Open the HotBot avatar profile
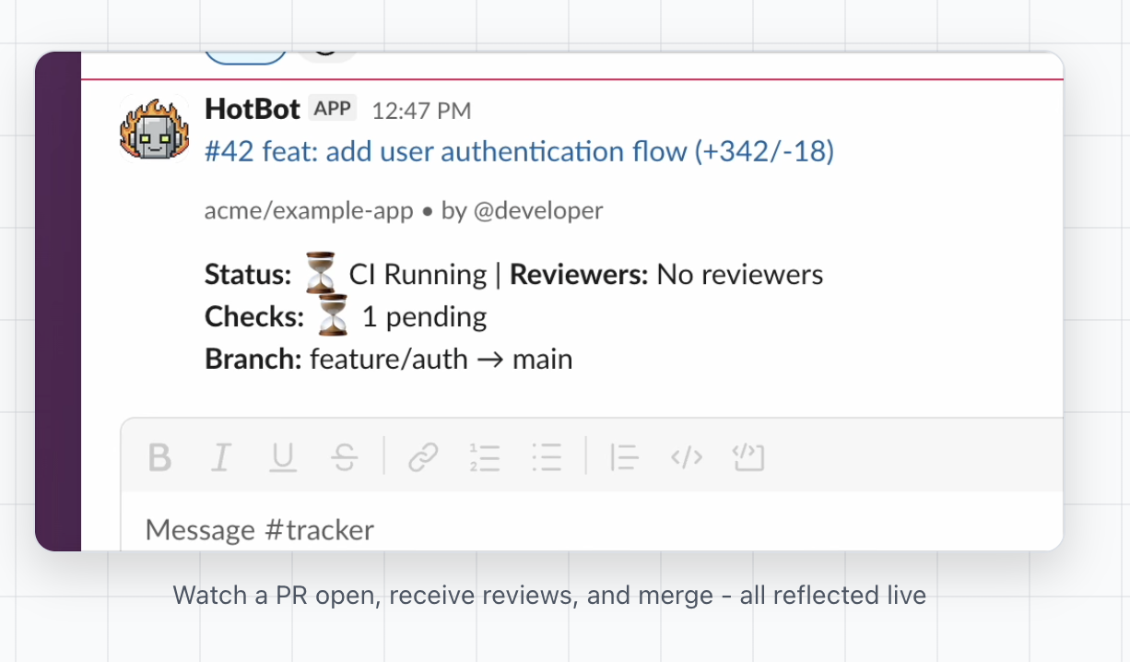Image resolution: width=1130 pixels, height=662 pixels. coord(154,129)
